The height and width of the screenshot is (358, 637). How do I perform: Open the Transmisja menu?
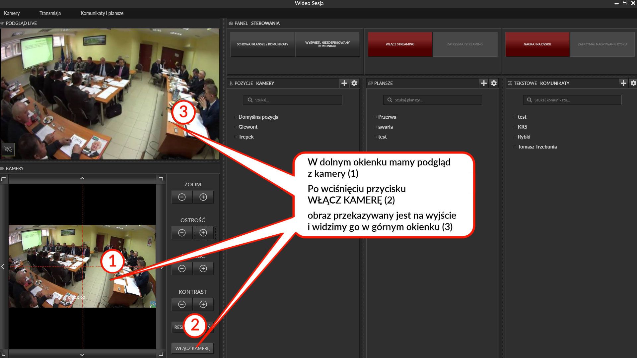(50, 13)
